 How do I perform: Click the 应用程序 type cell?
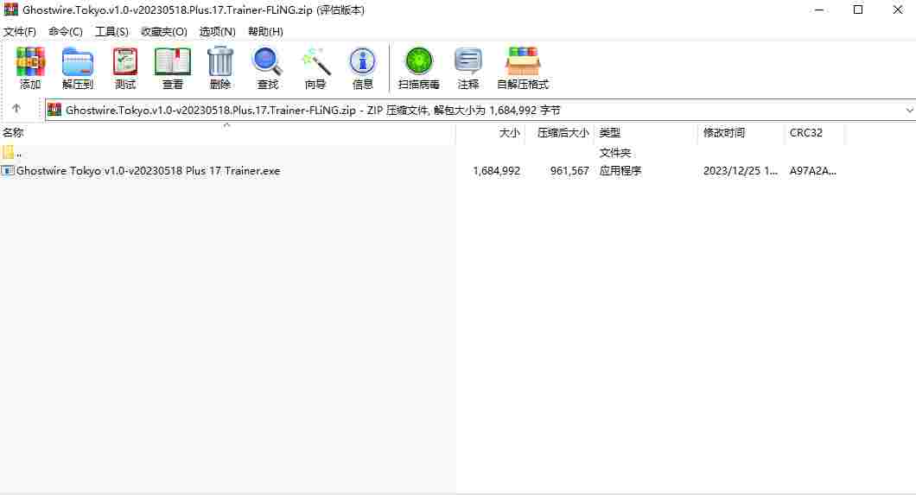(x=620, y=171)
